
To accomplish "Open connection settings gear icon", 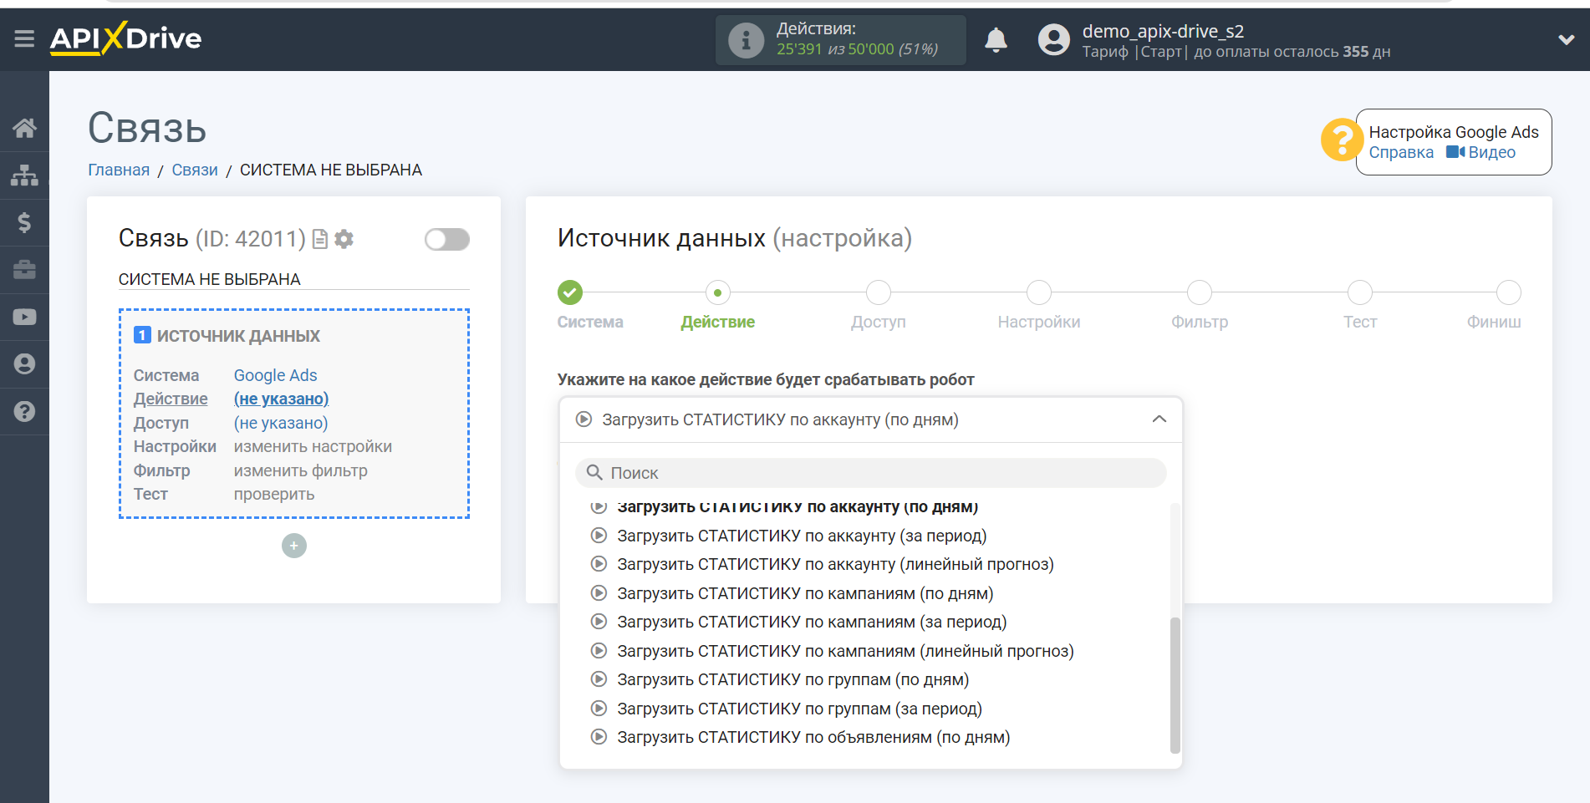I will pos(344,240).
